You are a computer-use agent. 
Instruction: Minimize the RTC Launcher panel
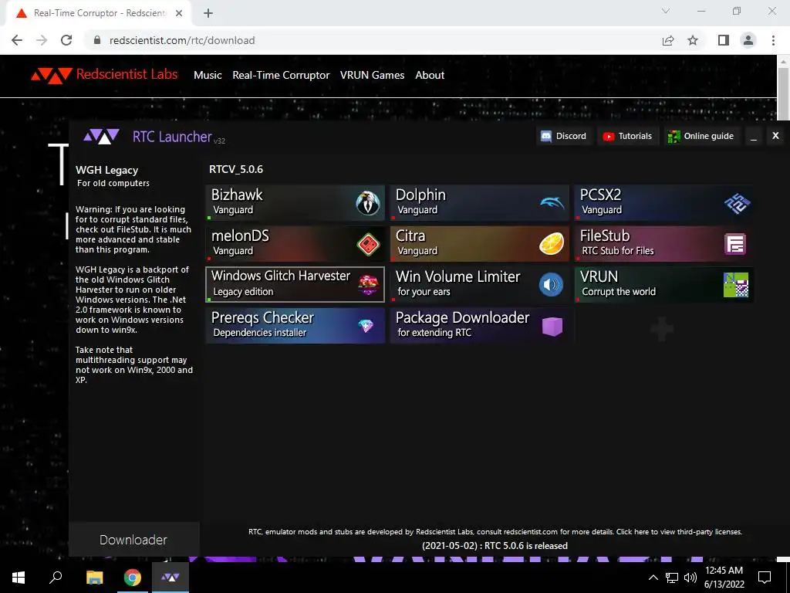click(754, 136)
